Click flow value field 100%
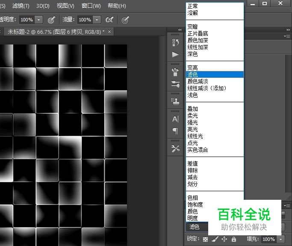Screen dimensions: 292x246 85,20
